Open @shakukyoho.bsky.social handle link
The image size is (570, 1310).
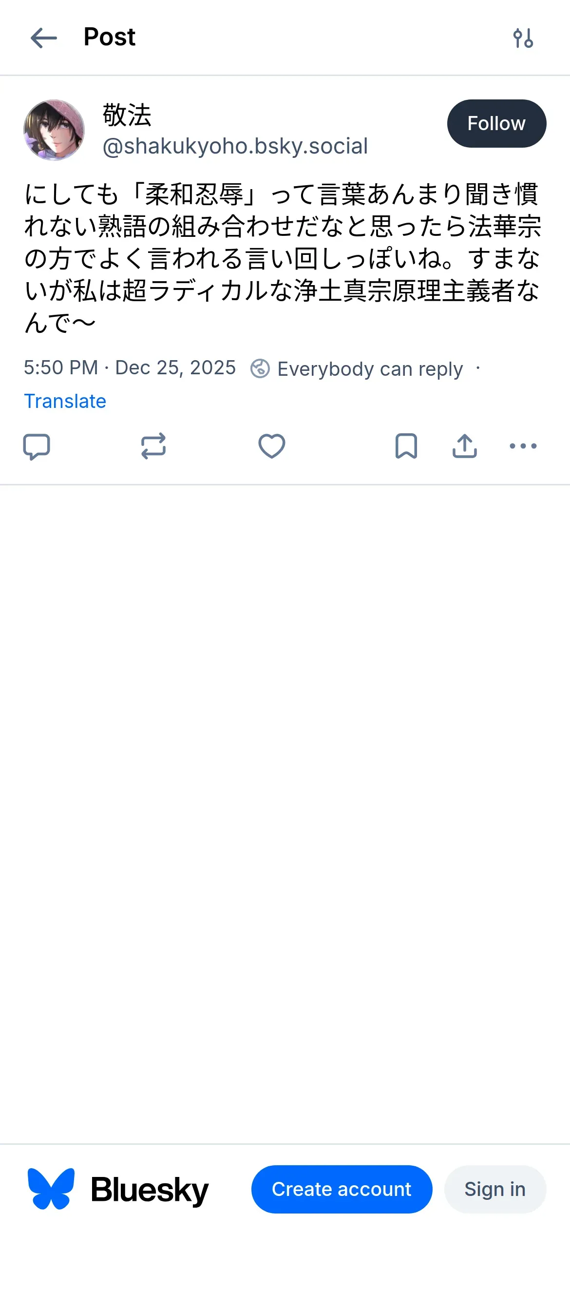235,147
